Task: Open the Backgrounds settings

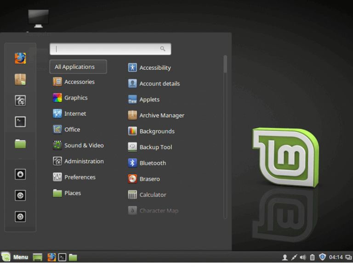Action: tap(151, 131)
